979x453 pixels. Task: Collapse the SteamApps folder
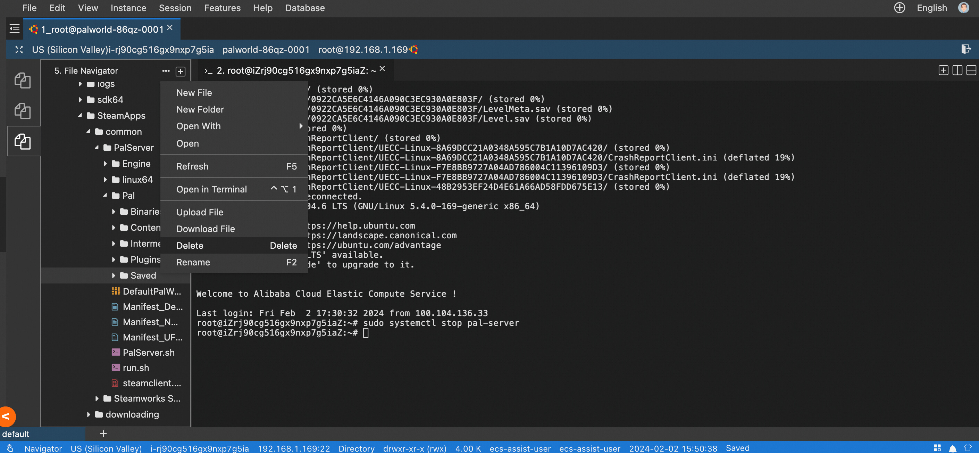pyautogui.click(x=80, y=116)
